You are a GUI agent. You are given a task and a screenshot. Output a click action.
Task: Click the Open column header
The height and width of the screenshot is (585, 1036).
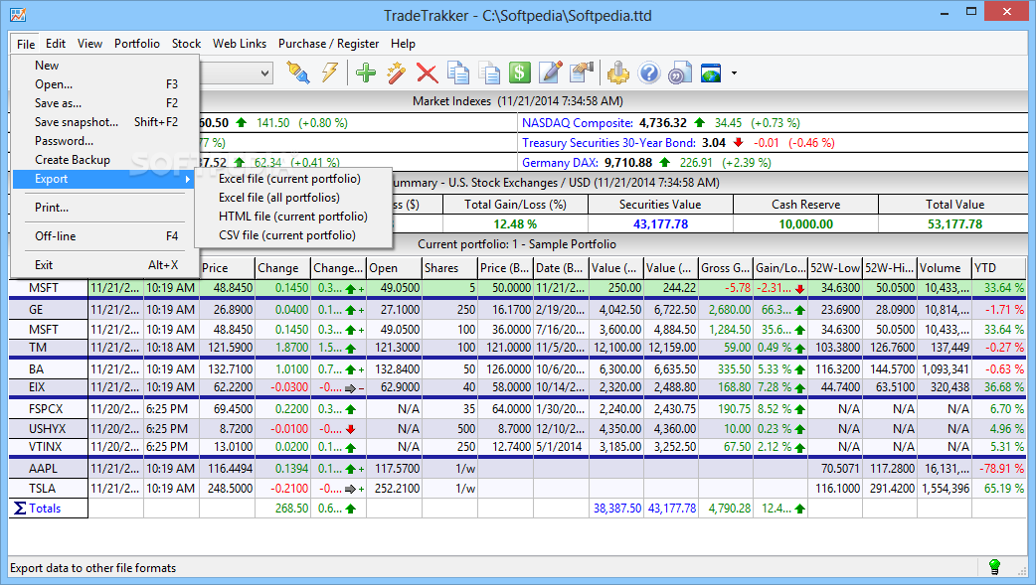coord(394,268)
